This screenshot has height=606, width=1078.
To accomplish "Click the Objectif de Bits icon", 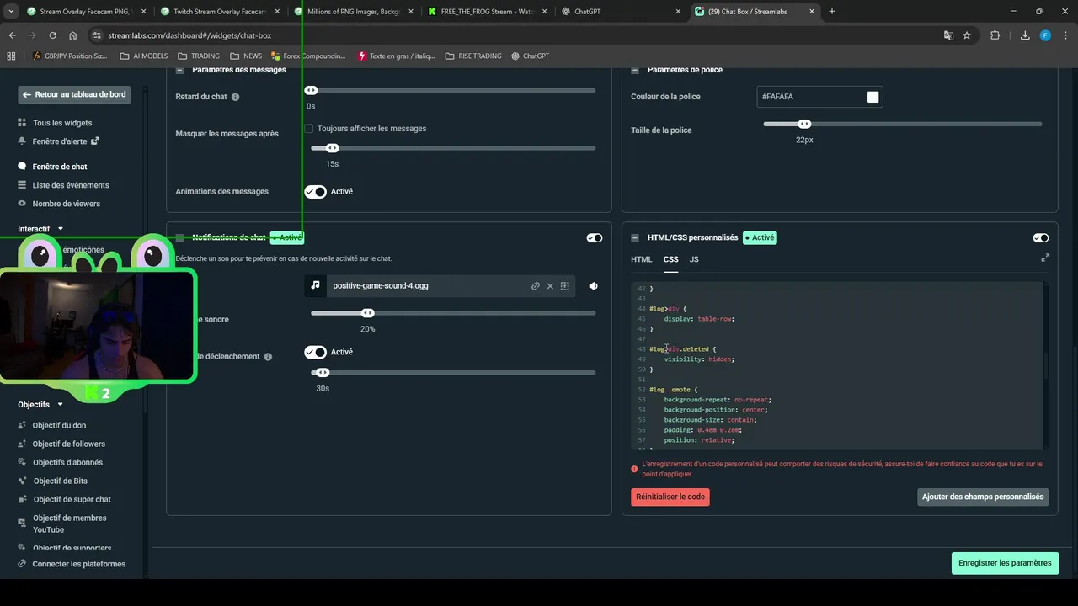I will 23,481.
